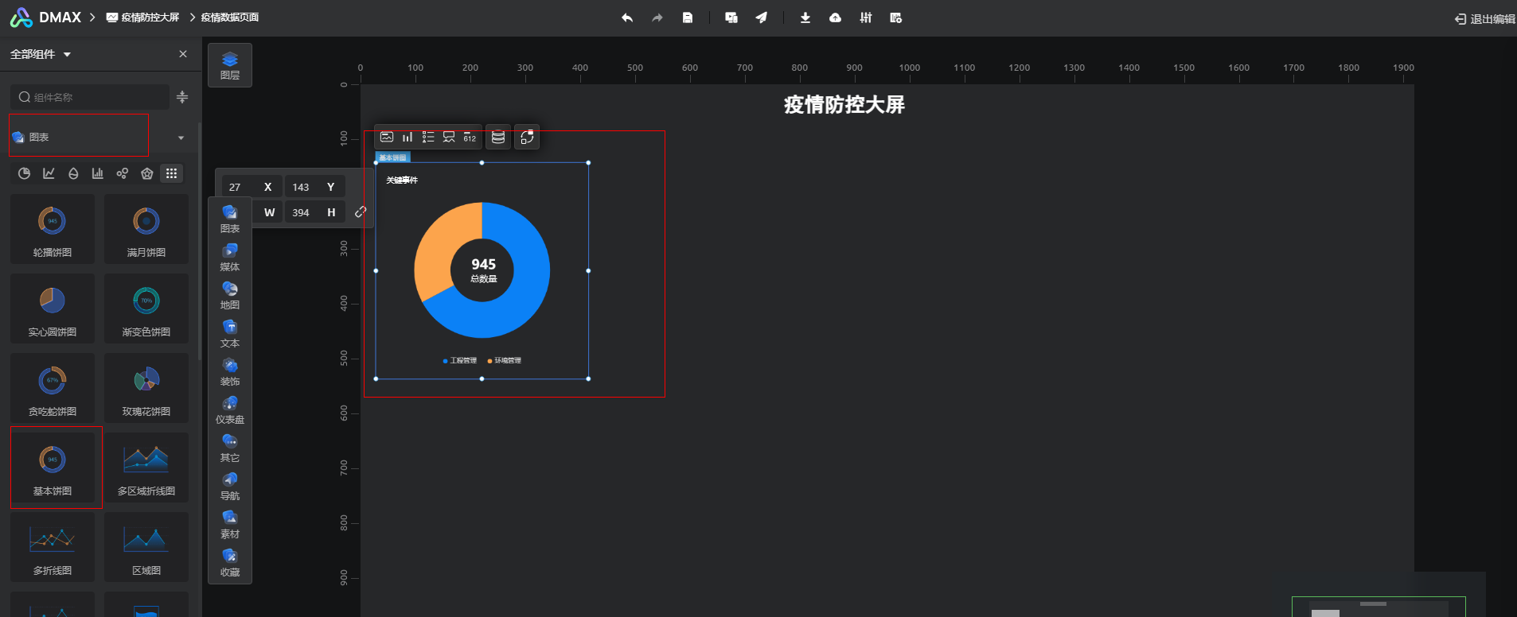Open chart title settings icon on floating toolbar

tap(387, 137)
